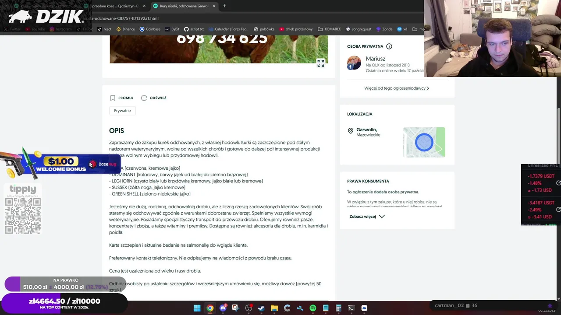561x315 pixels.
Task: Click the PRAWA KONSUMENTA heading
Action: click(368, 181)
